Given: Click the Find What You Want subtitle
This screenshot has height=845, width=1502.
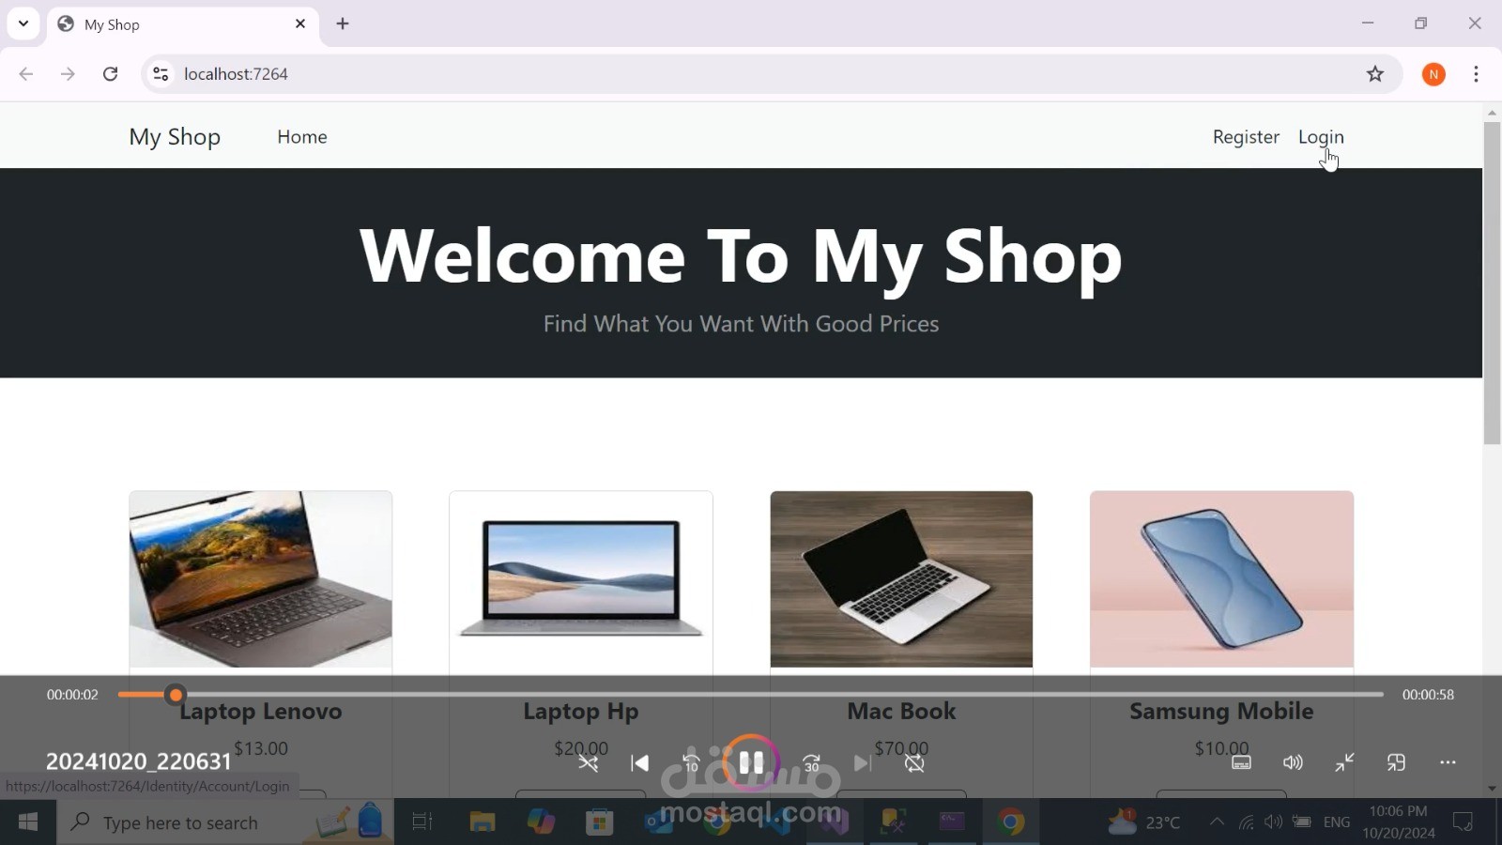Looking at the screenshot, I should pyautogui.click(x=741, y=324).
